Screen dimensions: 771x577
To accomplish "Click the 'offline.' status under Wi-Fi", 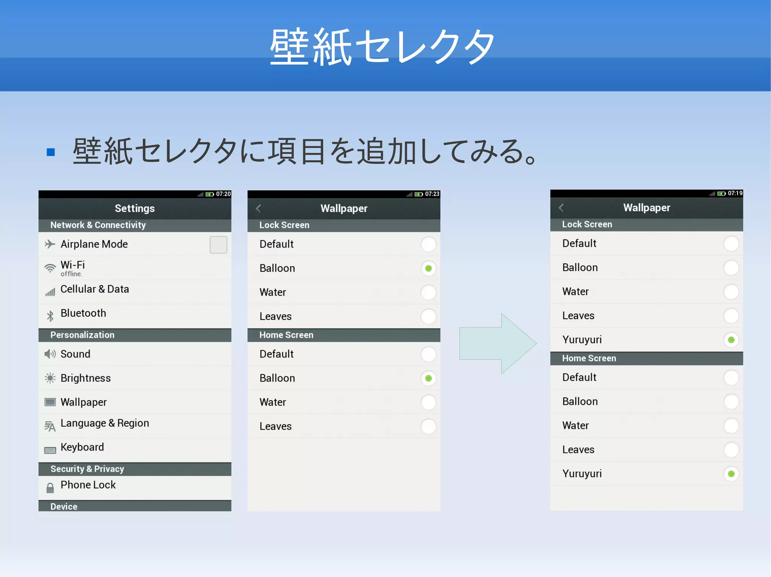I will (x=71, y=274).
